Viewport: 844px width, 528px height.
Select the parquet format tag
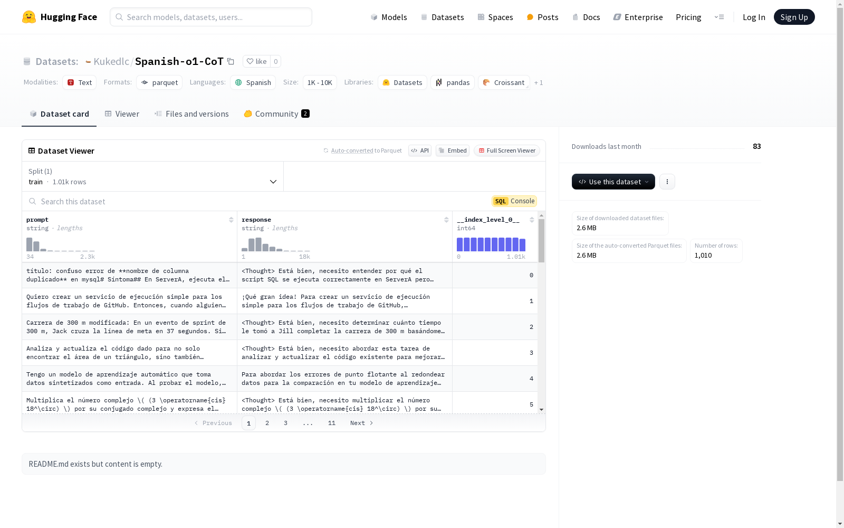tap(159, 82)
